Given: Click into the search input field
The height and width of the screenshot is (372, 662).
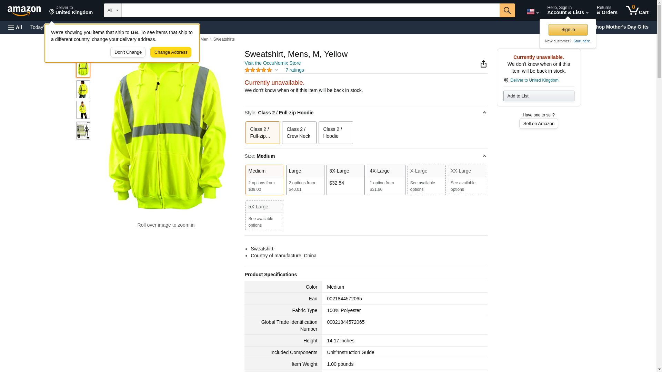Looking at the screenshot, I should (310, 10).
